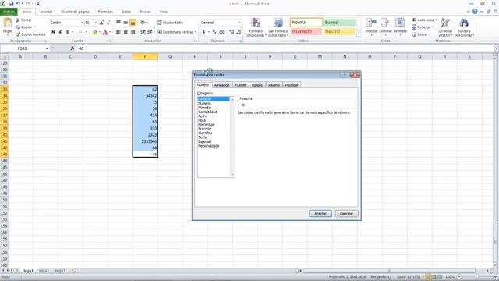
Task: Open the General number format dropdown
Action: (x=239, y=23)
